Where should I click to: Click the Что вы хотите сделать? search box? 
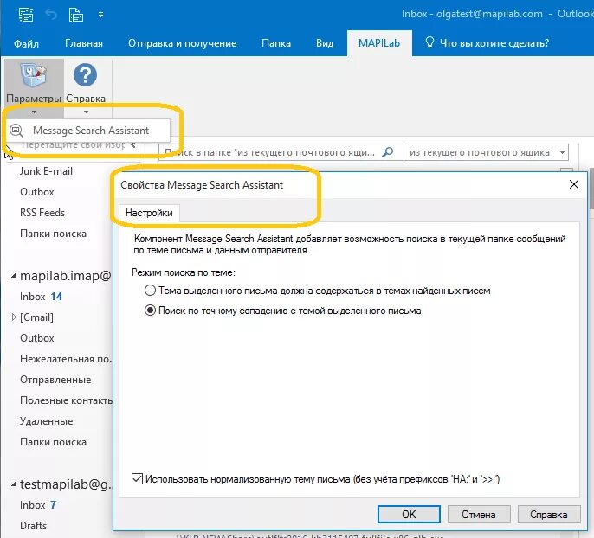pos(494,43)
